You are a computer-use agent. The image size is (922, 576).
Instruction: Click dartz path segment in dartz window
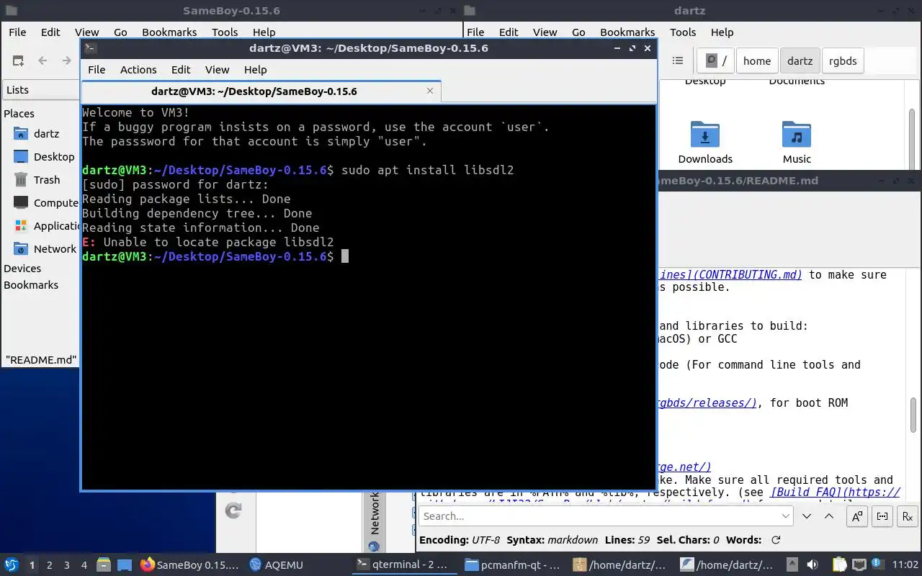(x=800, y=61)
